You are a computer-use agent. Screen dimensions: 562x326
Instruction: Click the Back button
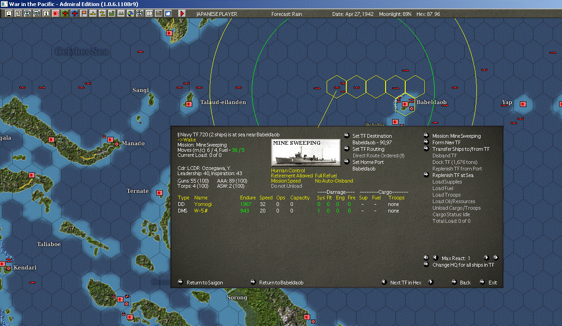pyautogui.click(x=465, y=283)
